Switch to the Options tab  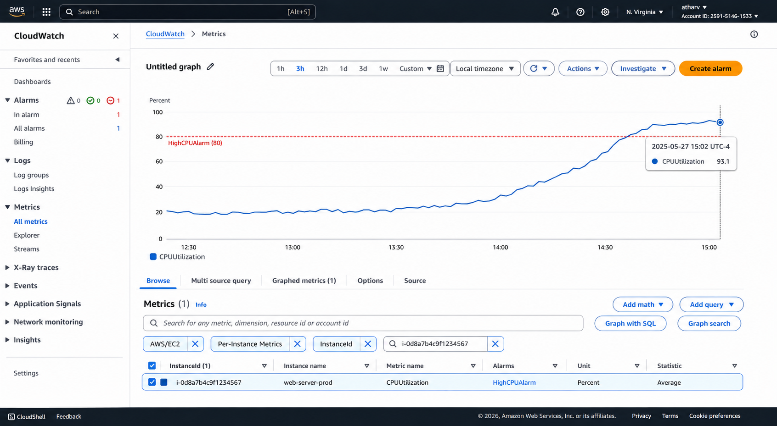(x=370, y=281)
